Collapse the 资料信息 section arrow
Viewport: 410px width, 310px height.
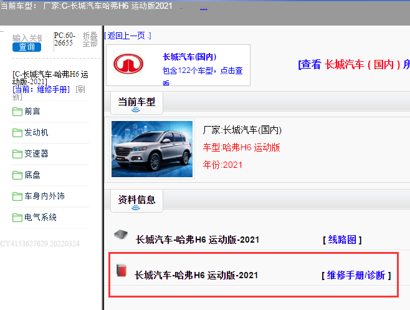click(x=136, y=208)
